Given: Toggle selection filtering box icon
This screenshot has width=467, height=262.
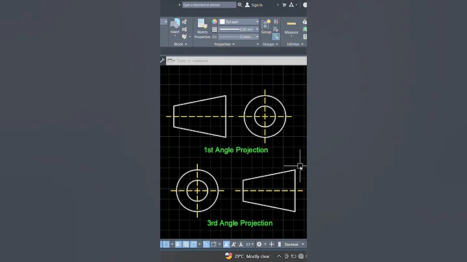Looking at the screenshot, I should click(213, 244).
